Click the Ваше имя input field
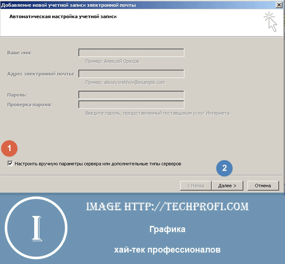Viewport: 285px width, 264px height. [x=131, y=53]
